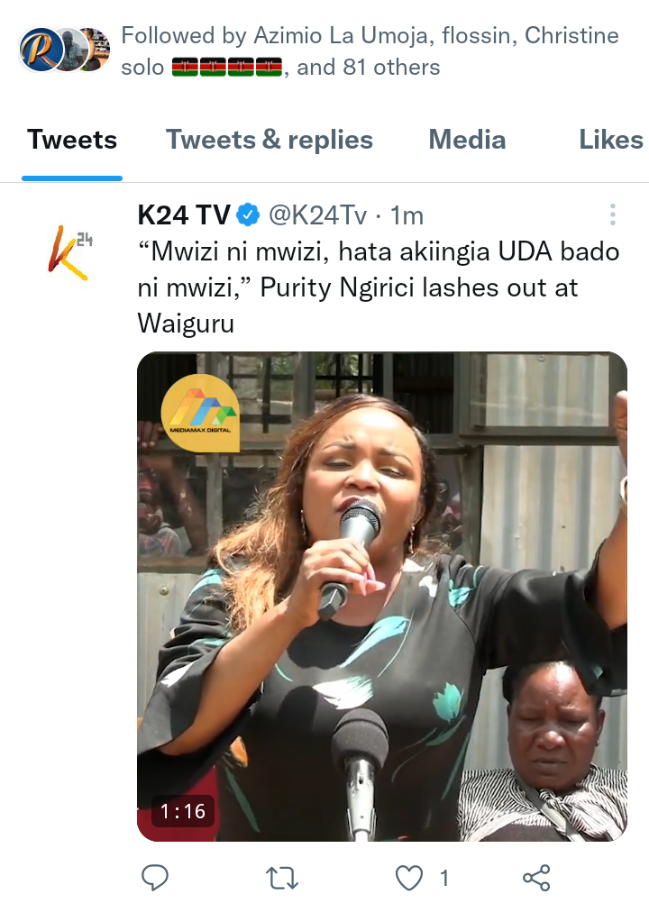Click the first follower avatar with R logo
649x912 pixels.
click(40, 50)
